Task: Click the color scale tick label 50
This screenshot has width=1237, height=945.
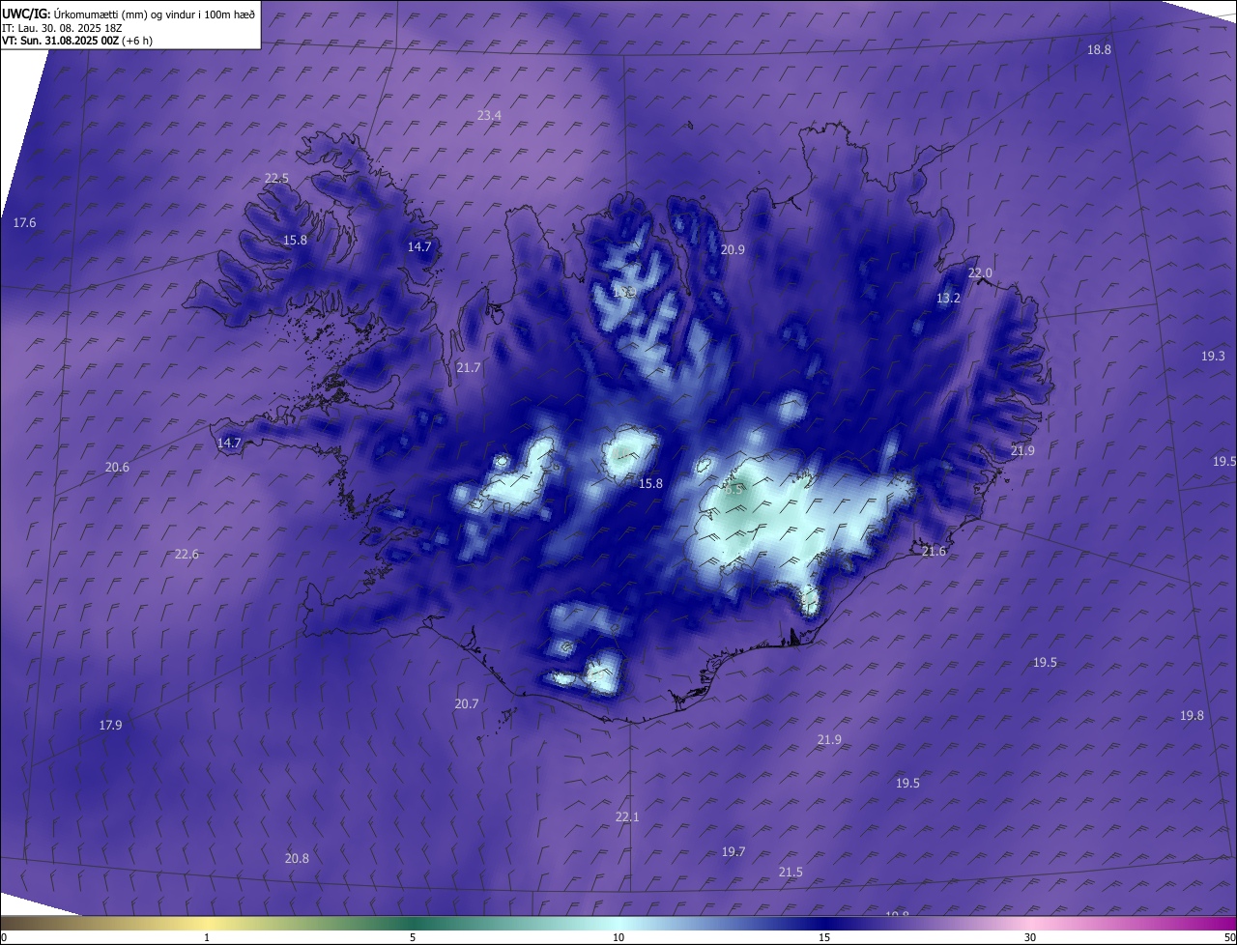Action: (x=1228, y=938)
